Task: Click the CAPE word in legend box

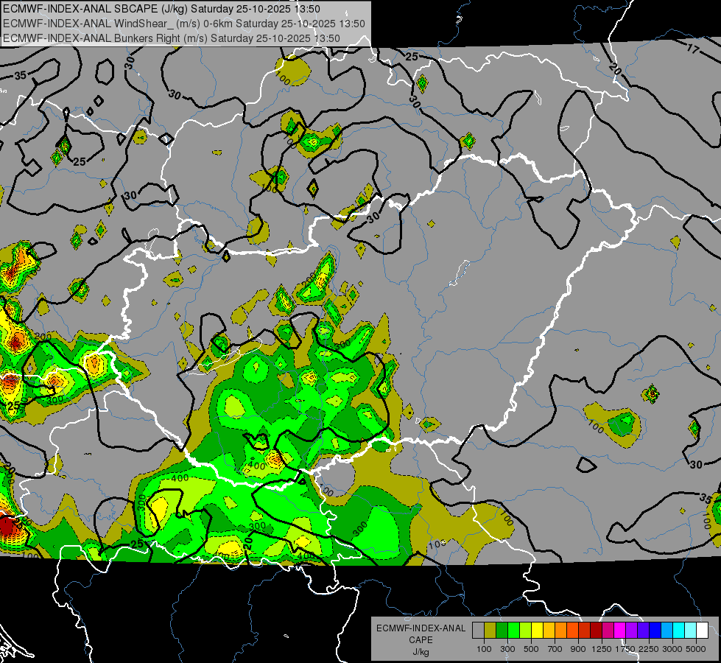Action: [x=421, y=640]
